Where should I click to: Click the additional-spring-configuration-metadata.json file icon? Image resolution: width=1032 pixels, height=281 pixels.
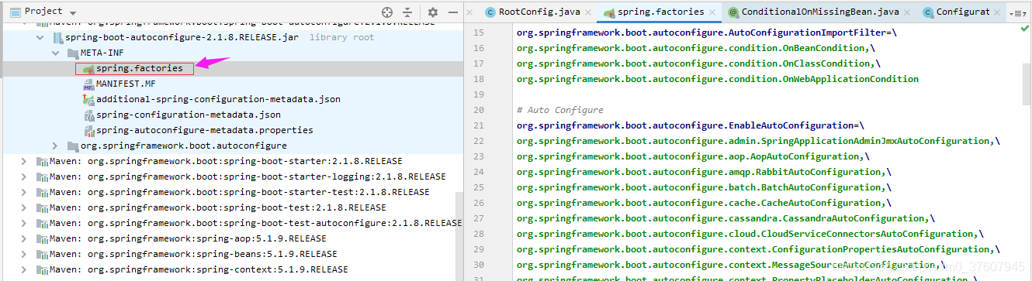(88, 99)
